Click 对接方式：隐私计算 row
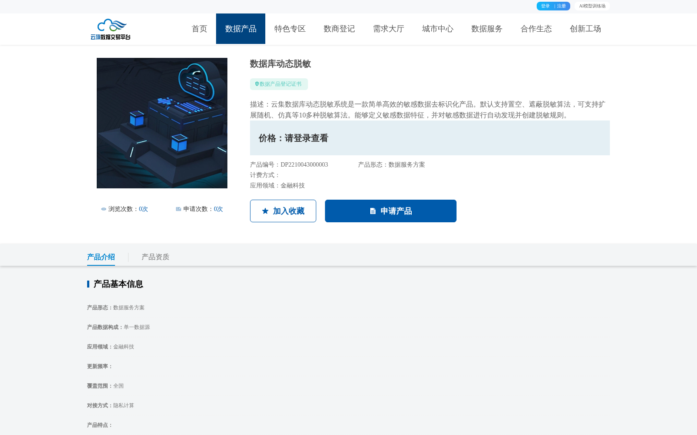The image size is (697, 435). tap(111, 405)
